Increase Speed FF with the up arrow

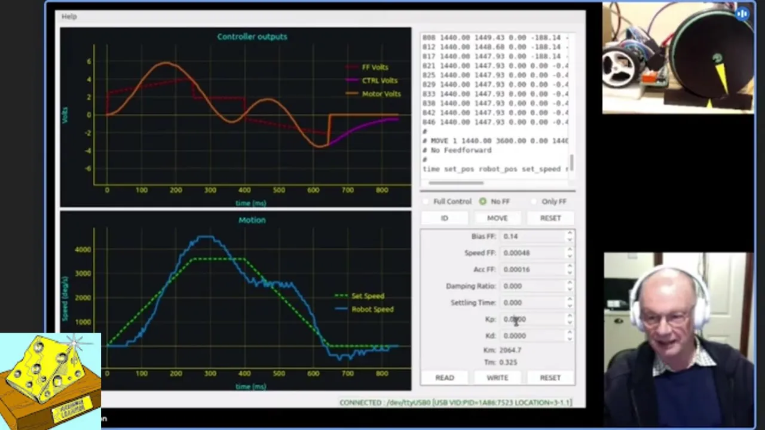pos(570,250)
